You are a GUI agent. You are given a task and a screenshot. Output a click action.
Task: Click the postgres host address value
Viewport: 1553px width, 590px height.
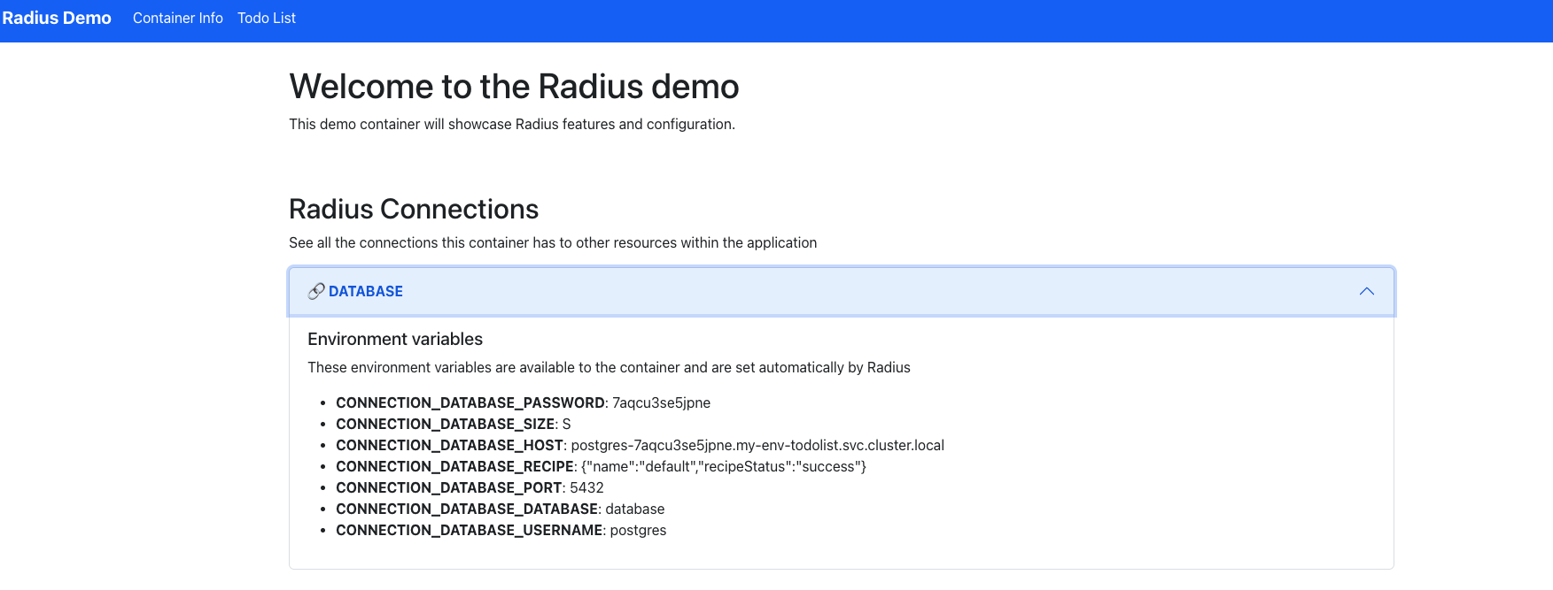click(757, 445)
